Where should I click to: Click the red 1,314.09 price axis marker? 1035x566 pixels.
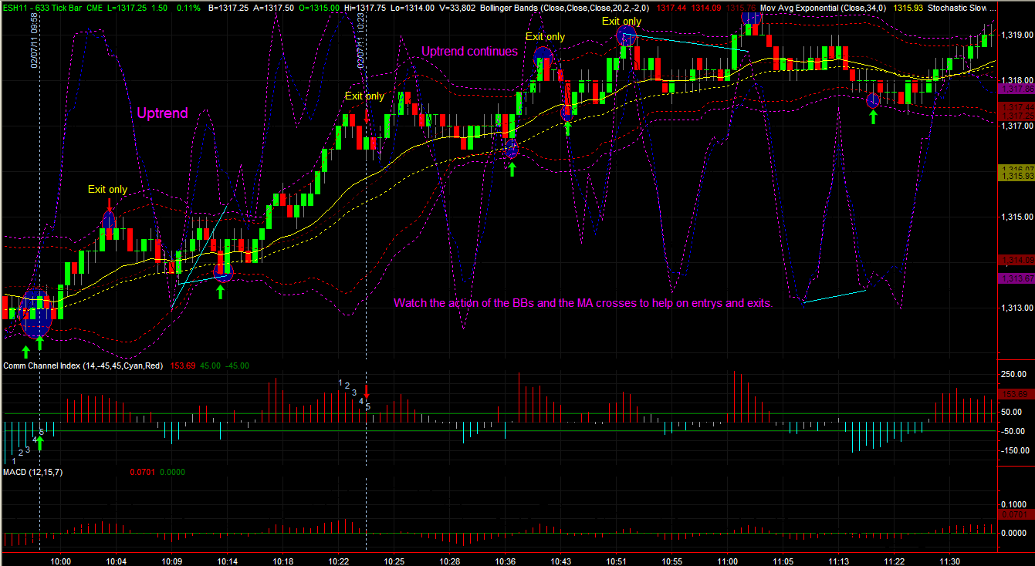(1016, 260)
